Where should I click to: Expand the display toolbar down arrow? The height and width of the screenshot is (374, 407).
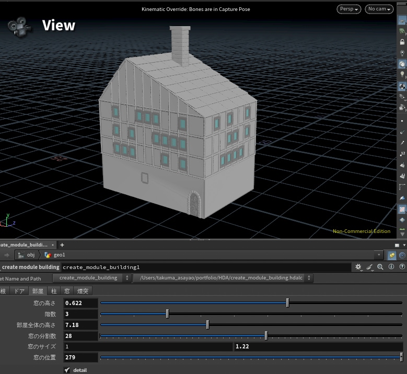tap(402, 233)
